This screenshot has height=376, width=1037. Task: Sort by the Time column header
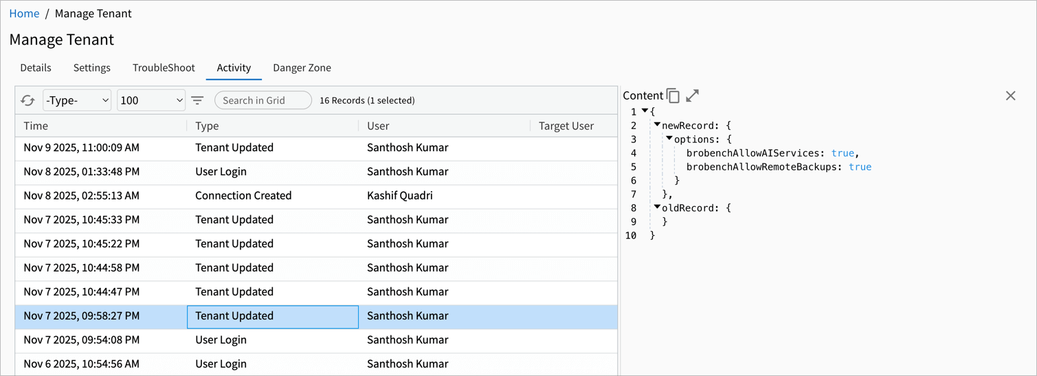pyautogui.click(x=36, y=126)
